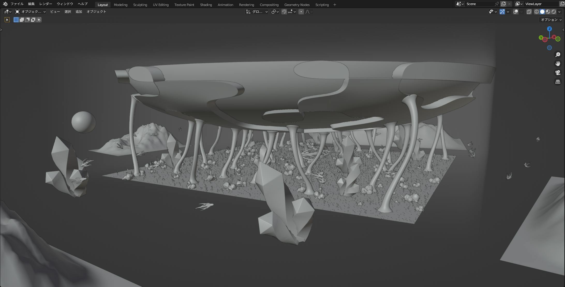Switch to the Animation workspace tab
The height and width of the screenshot is (287, 565).
point(225,5)
